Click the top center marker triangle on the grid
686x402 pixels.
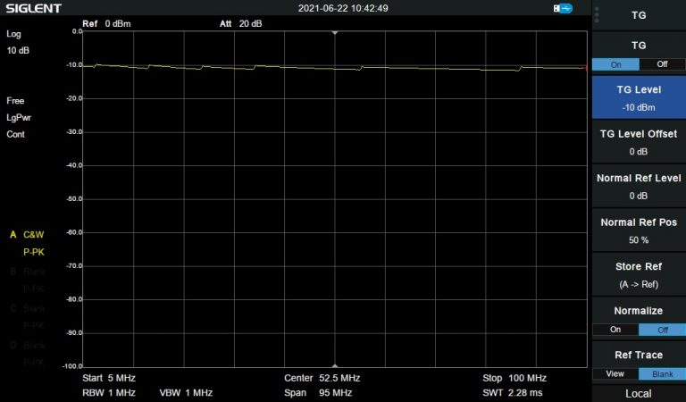pyautogui.click(x=335, y=32)
